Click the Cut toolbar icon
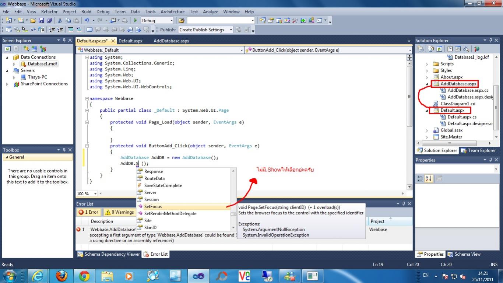This screenshot has width=503, height=283. [60, 21]
